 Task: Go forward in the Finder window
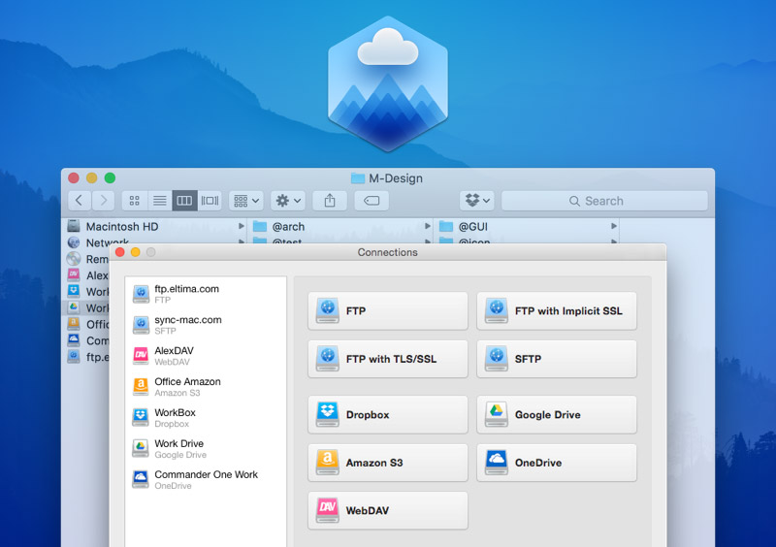[x=103, y=201]
